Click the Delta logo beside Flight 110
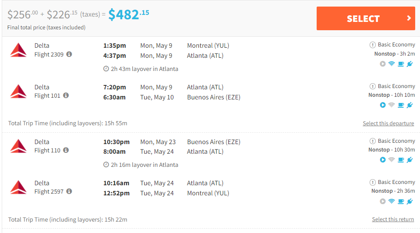420x233 pixels. coord(18,146)
